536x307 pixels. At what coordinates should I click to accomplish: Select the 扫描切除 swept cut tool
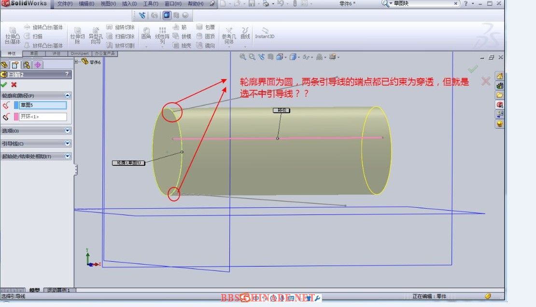(x=120, y=36)
